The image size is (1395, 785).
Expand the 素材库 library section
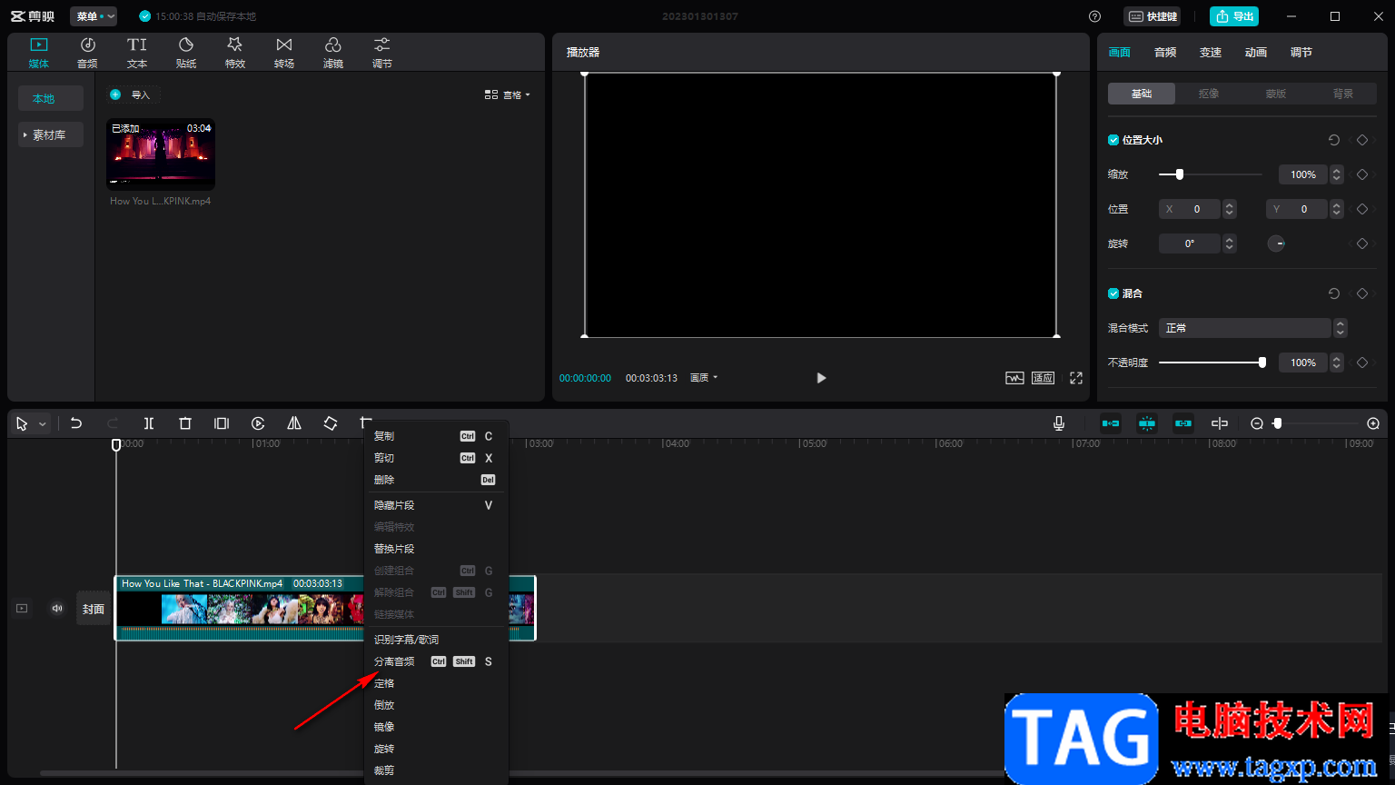coord(51,134)
